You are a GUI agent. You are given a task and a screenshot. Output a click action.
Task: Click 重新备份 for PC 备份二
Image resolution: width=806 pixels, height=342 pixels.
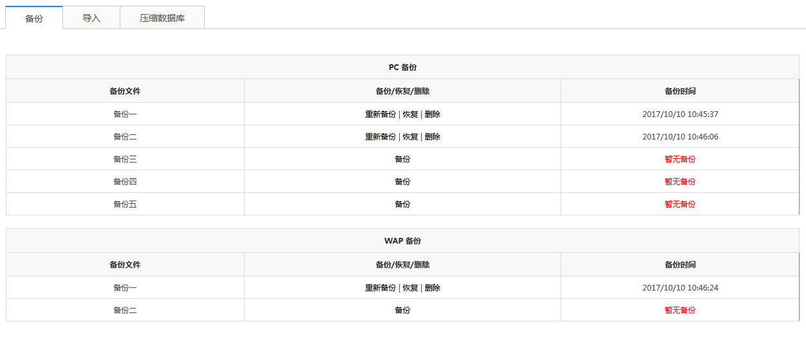(x=380, y=137)
